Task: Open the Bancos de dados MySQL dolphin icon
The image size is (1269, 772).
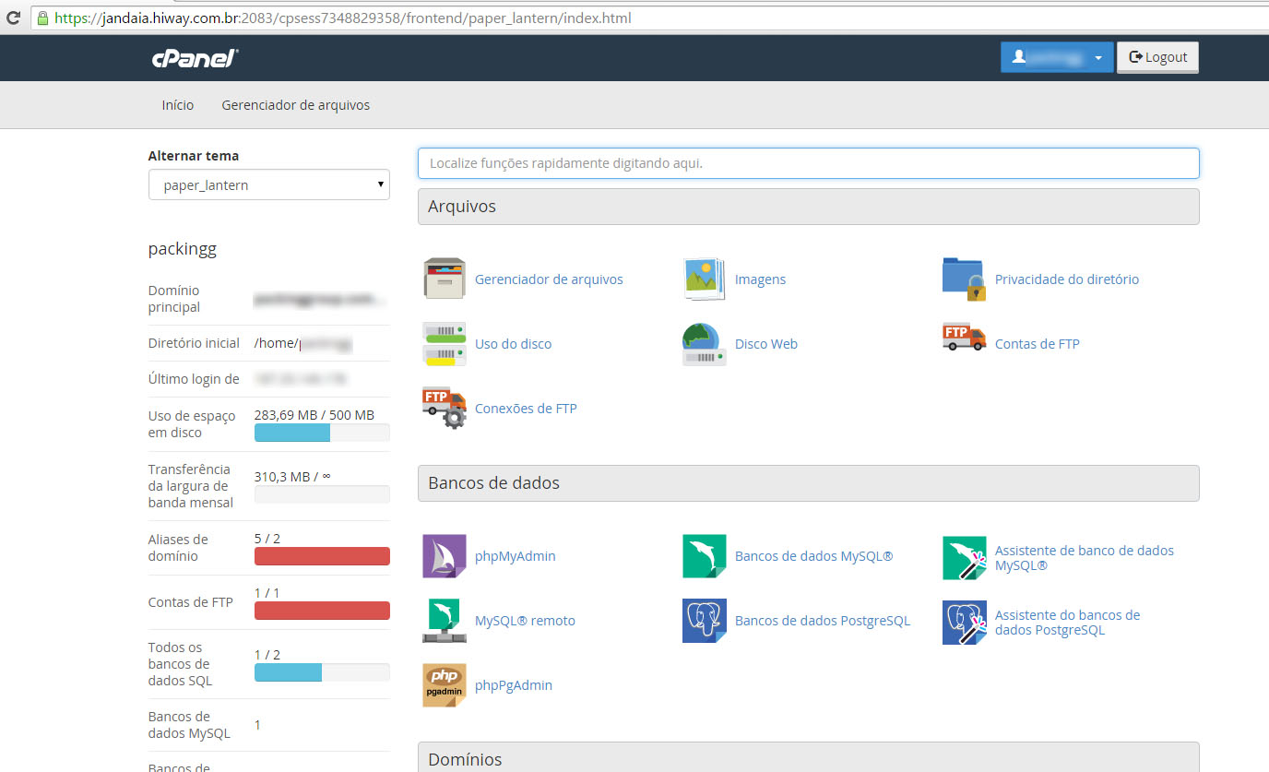Action: click(x=705, y=556)
